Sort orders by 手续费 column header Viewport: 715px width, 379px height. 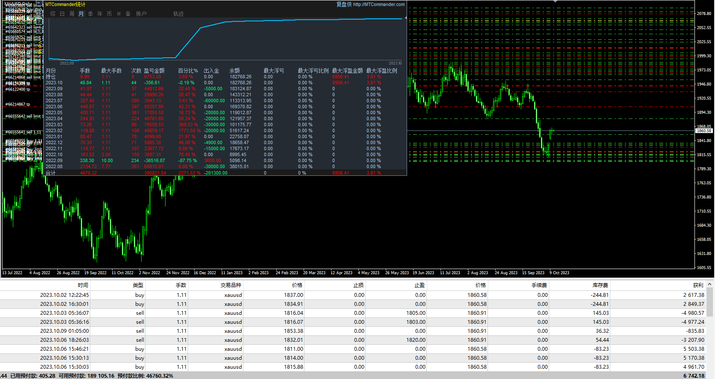[540, 285]
